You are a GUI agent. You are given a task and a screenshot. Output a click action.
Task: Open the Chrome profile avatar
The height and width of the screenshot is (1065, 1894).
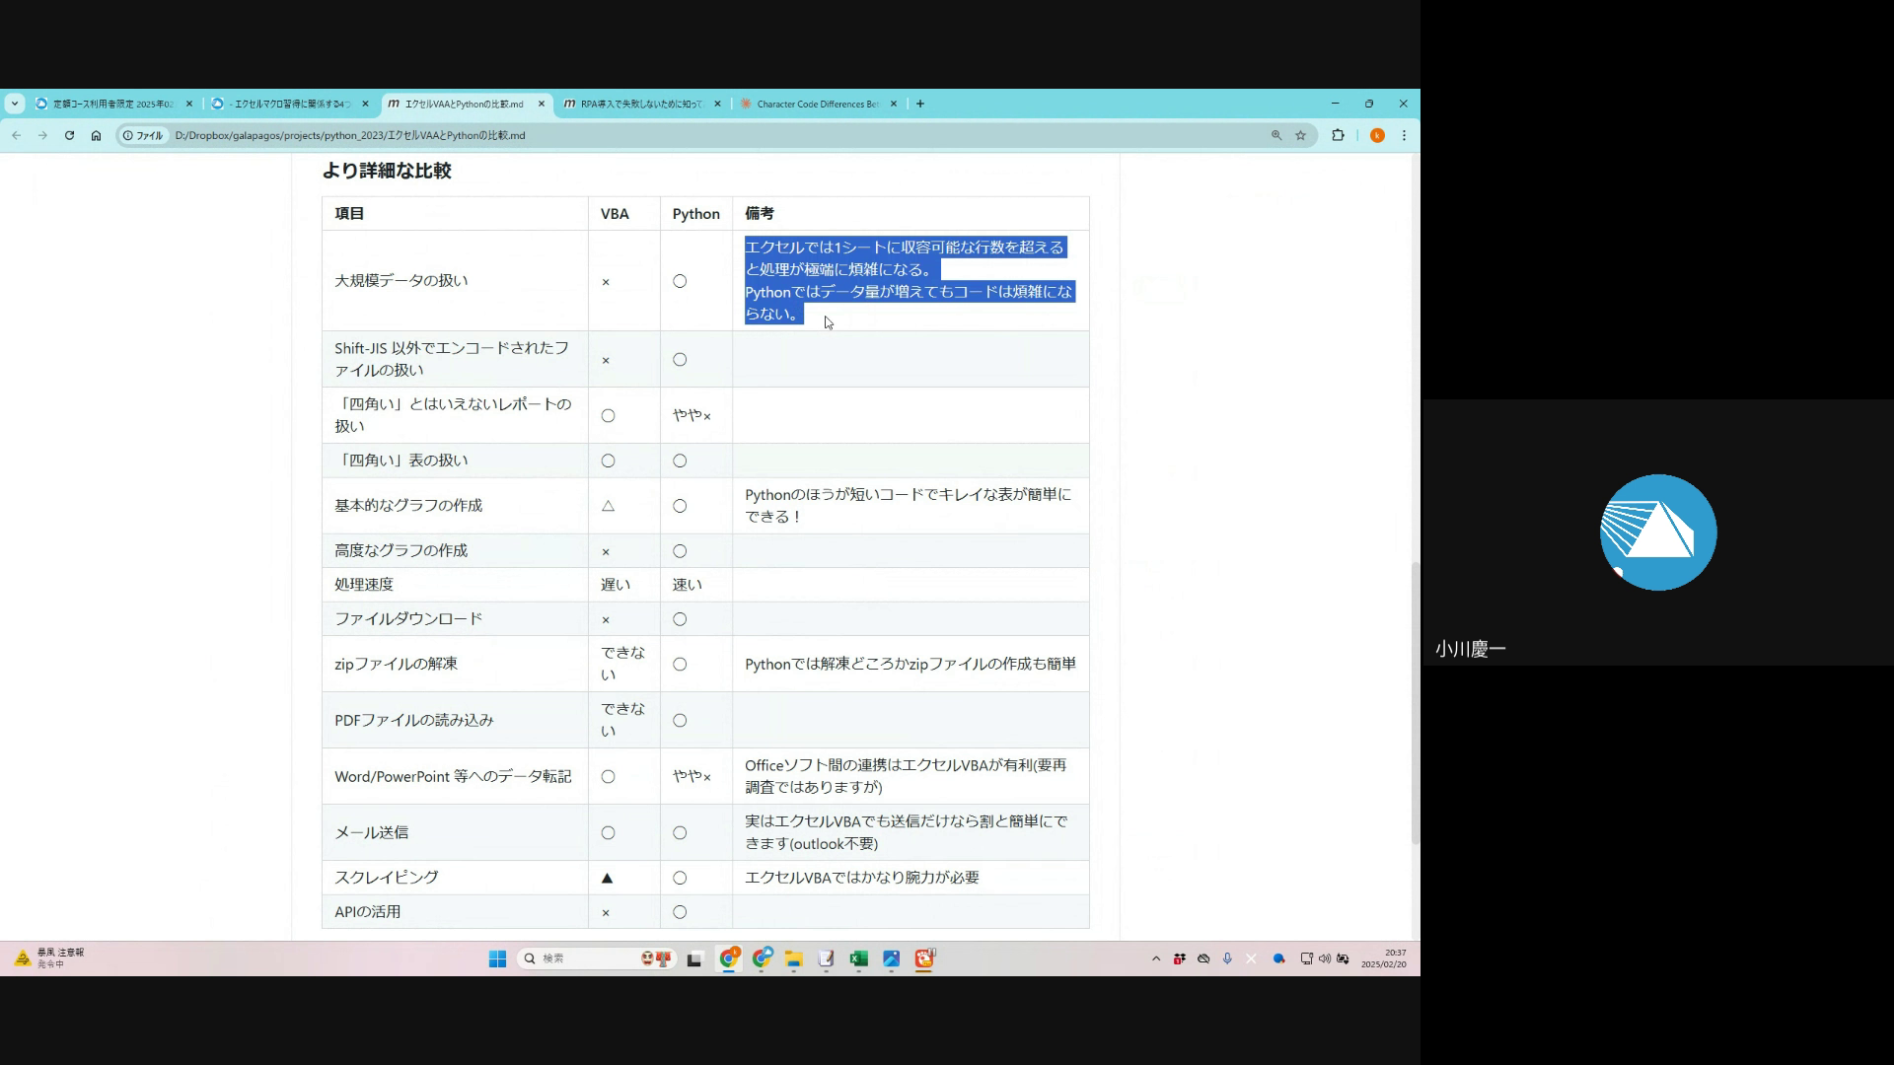tap(1377, 136)
